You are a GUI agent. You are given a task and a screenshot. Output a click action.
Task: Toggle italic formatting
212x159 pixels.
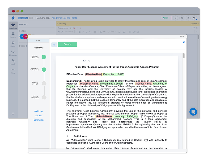tap(83, 32)
